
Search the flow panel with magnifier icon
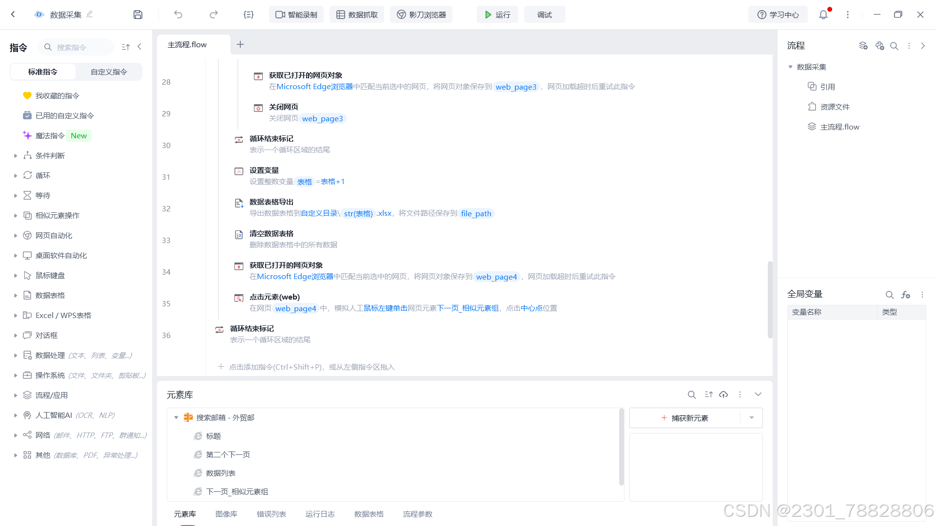coord(894,46)
